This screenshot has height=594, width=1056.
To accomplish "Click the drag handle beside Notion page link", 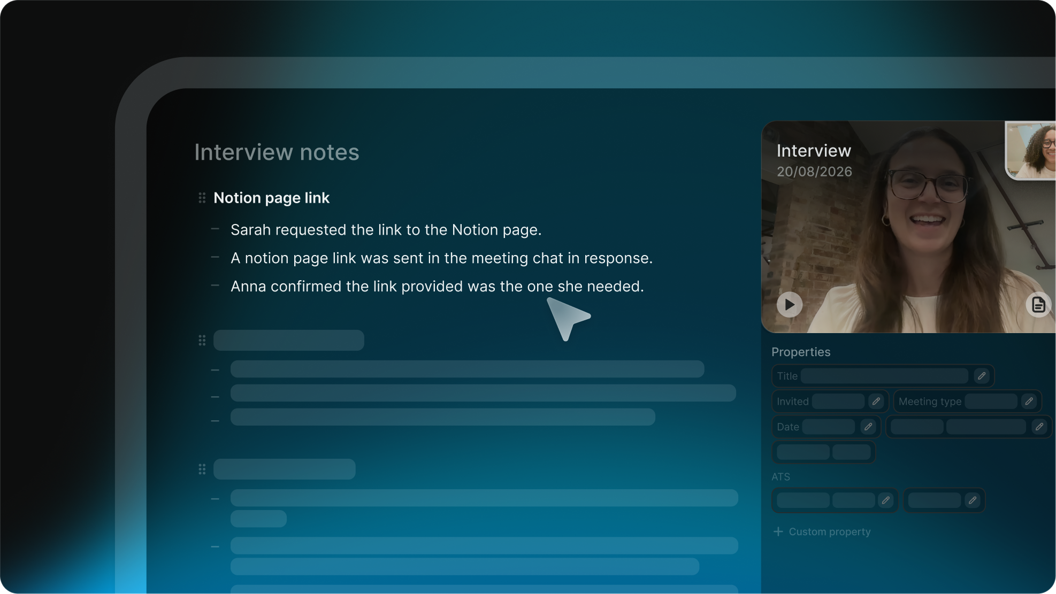I will [x=202, y=198].
